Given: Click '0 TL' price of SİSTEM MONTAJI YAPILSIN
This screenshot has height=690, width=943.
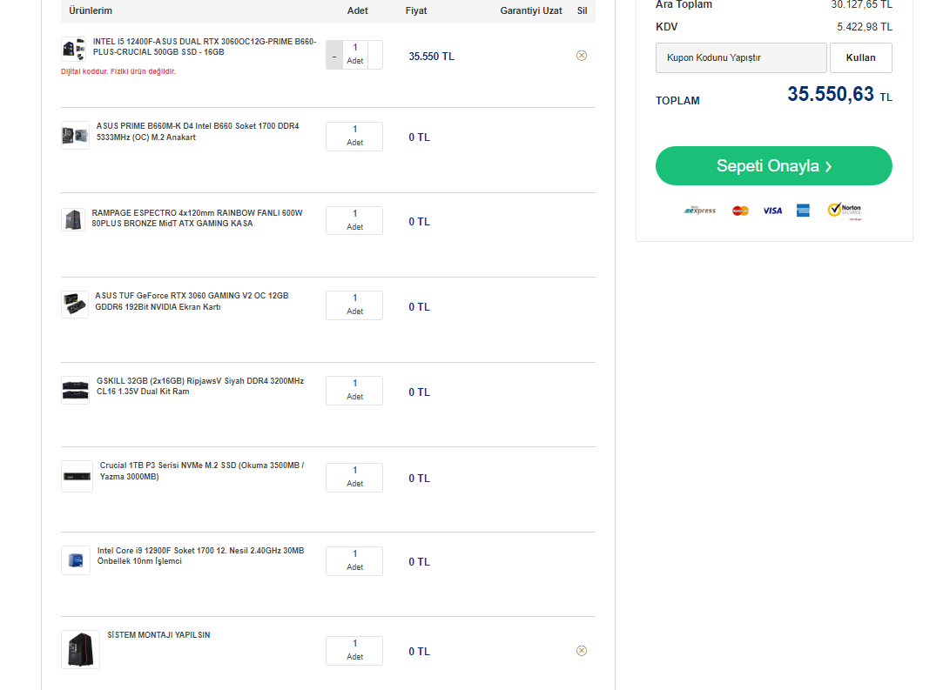Looking at the screenshot, I should pyautogui.click(x=419, y=652).
